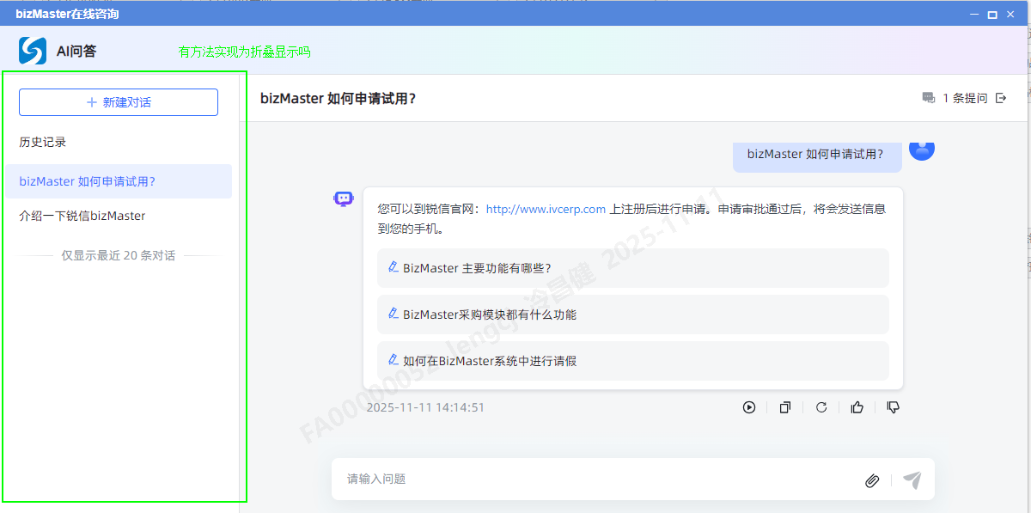This screenshot has width=1031, height=513.
Task: Regenerate the answer with the refresh icon
Action: tap(821, 407)
